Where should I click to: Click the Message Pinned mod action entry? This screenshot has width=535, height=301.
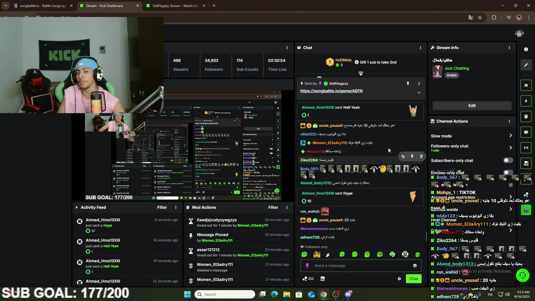238,237
